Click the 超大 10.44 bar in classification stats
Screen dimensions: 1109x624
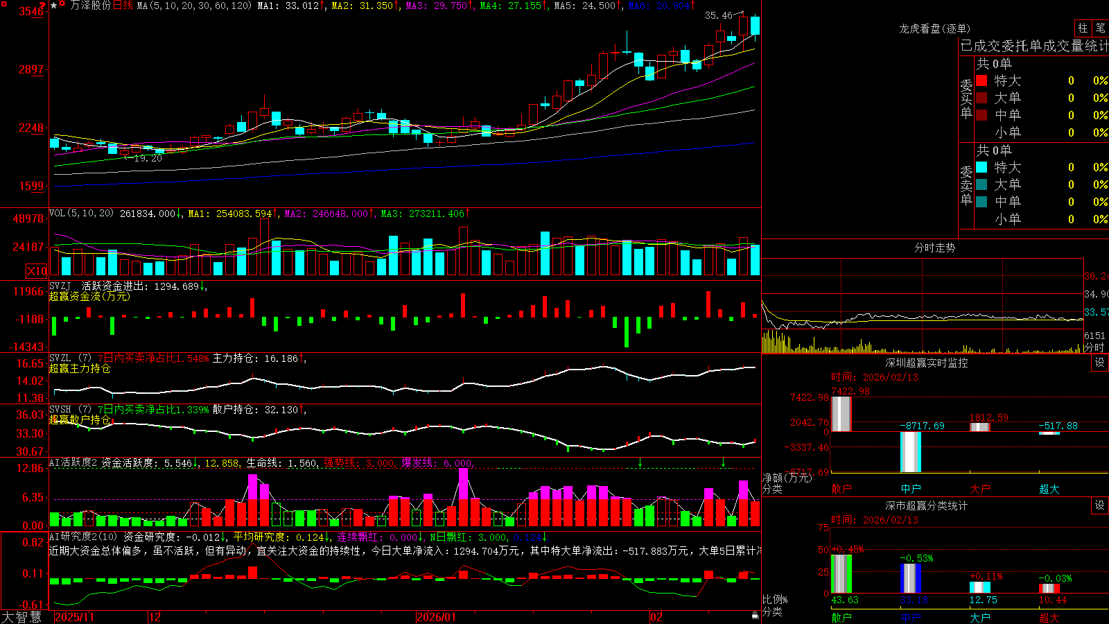coord(1049,589)
